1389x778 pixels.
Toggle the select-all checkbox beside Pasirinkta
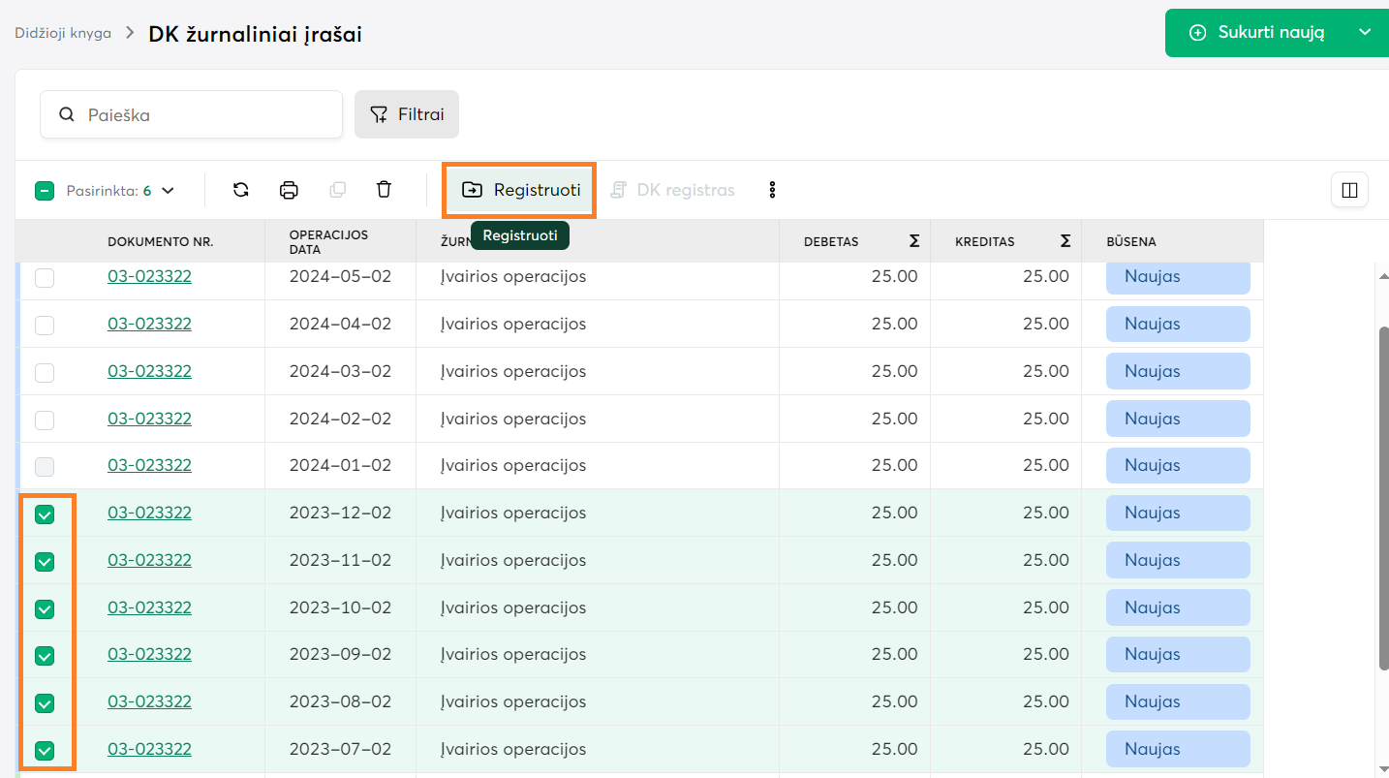[x=45, y=191]
